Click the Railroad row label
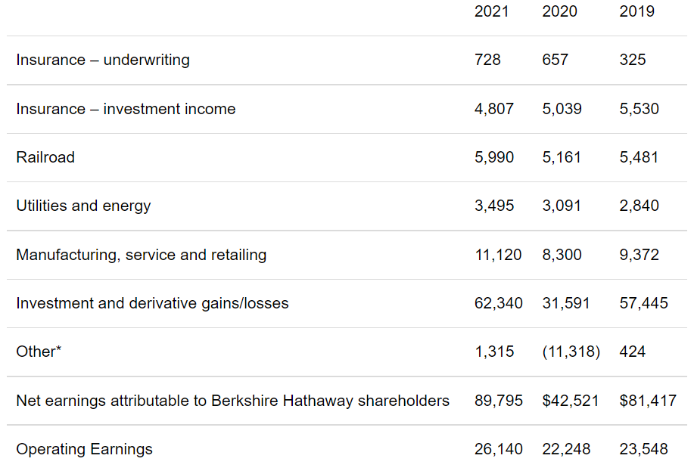This screenshot has width=694, height=474. pos(45,157)
